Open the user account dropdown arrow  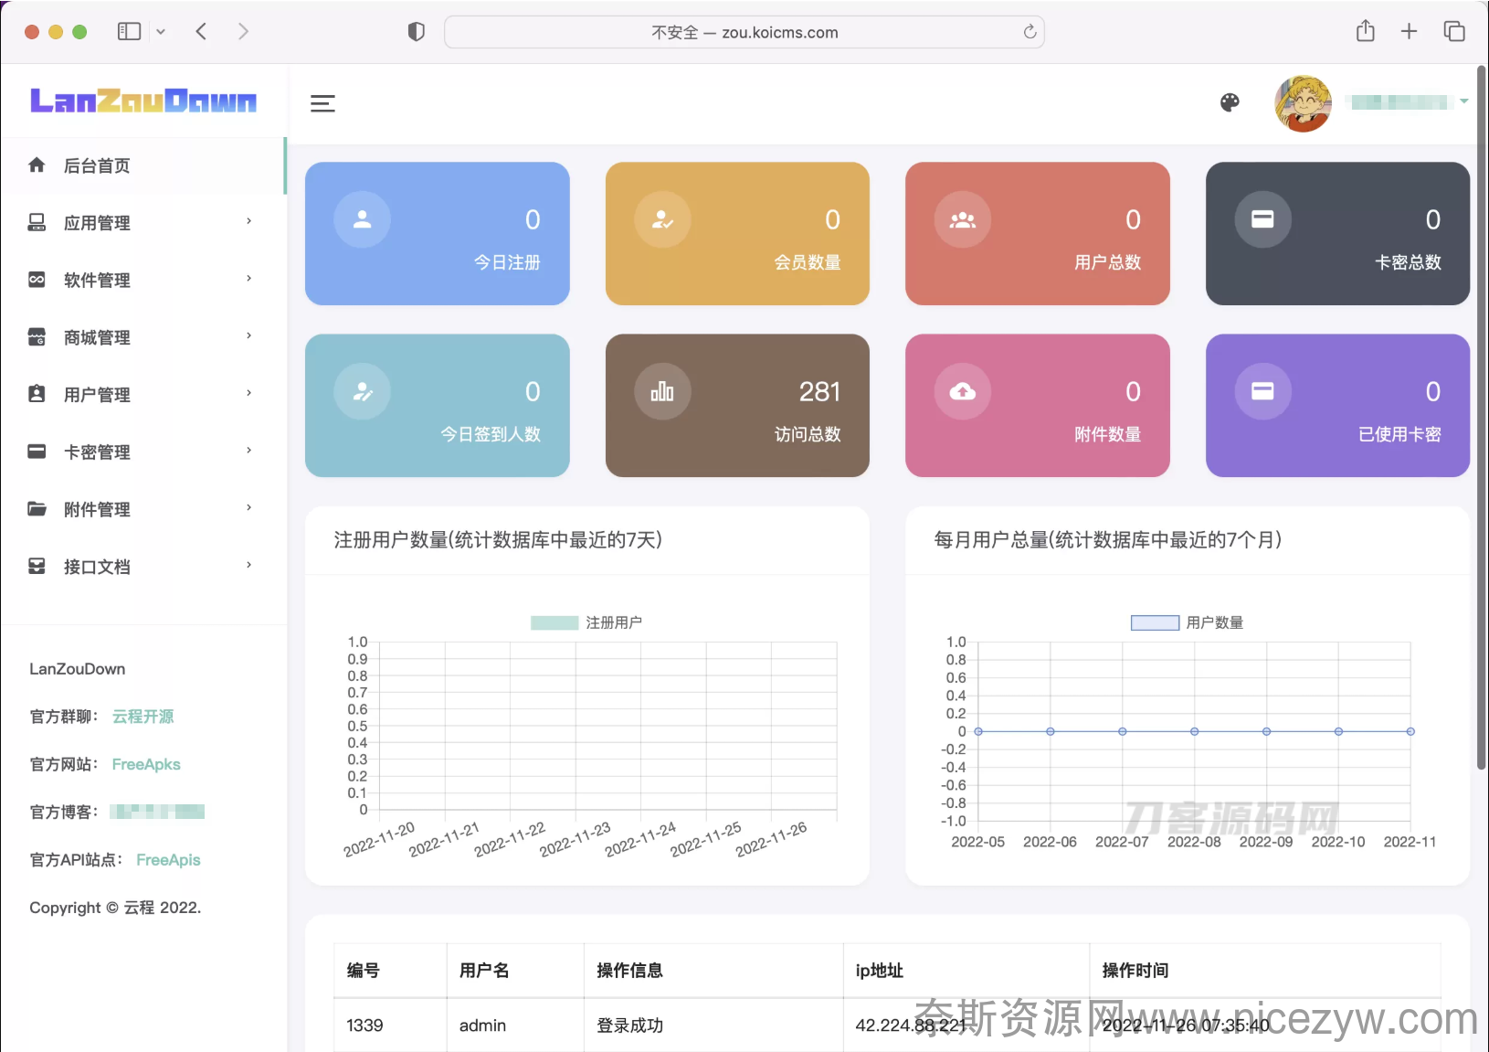click(x=1464, y=101)
